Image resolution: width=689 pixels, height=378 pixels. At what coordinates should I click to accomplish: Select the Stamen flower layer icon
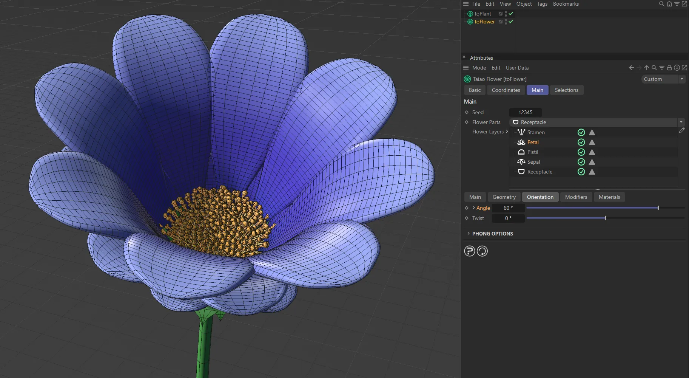coord(521,132)
